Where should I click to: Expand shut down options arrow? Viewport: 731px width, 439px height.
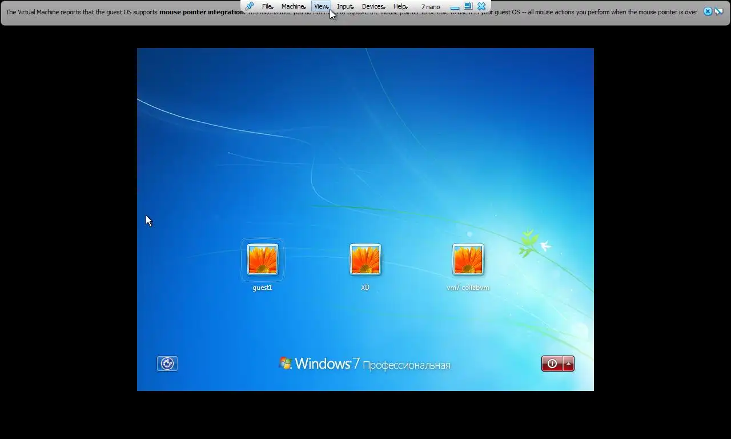(568, 364)
